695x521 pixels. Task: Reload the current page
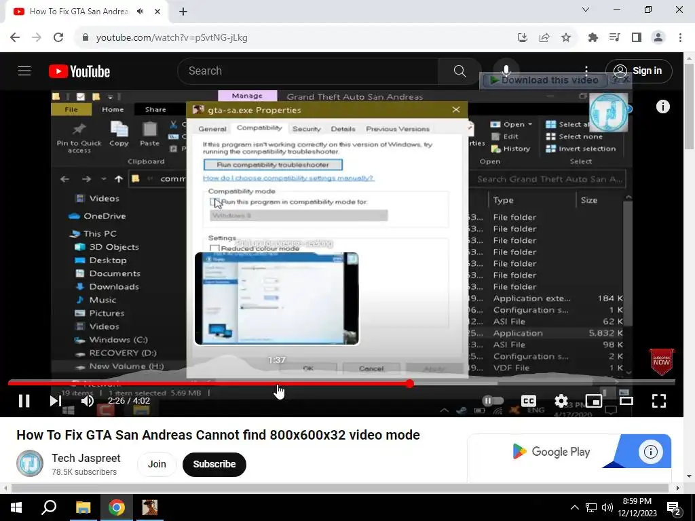tap(58, 38)
